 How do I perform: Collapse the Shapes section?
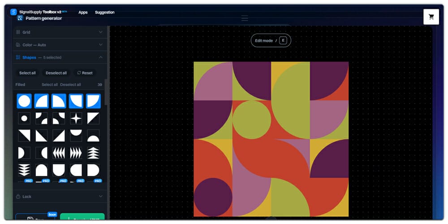click(x=60, y=57)
